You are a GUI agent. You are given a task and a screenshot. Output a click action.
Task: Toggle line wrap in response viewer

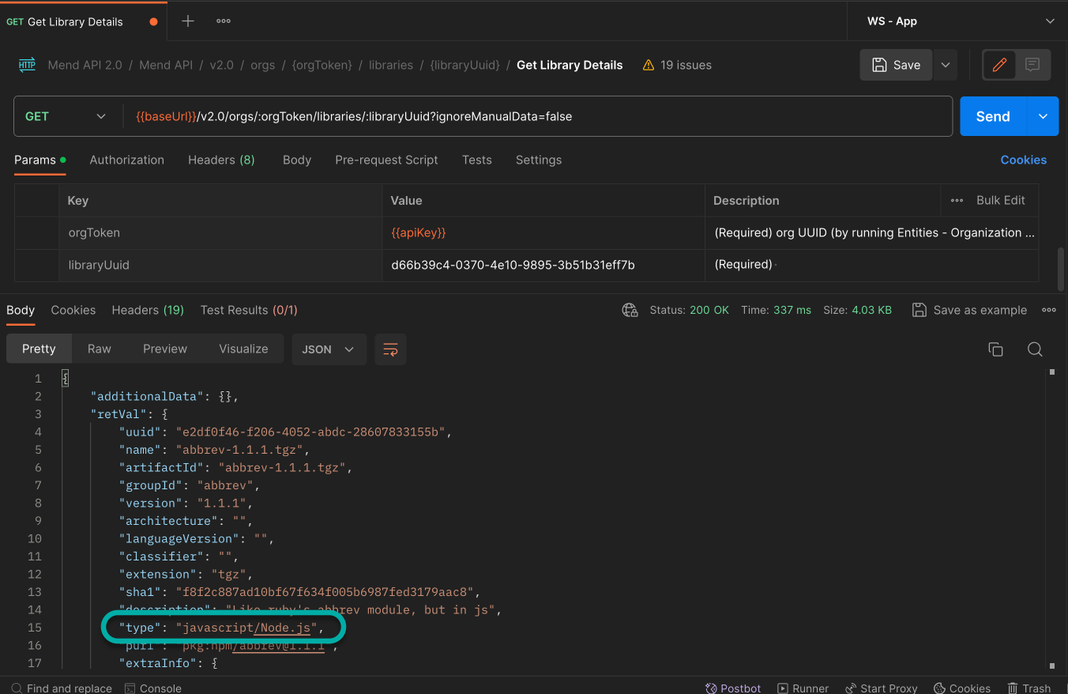[390, 349]
